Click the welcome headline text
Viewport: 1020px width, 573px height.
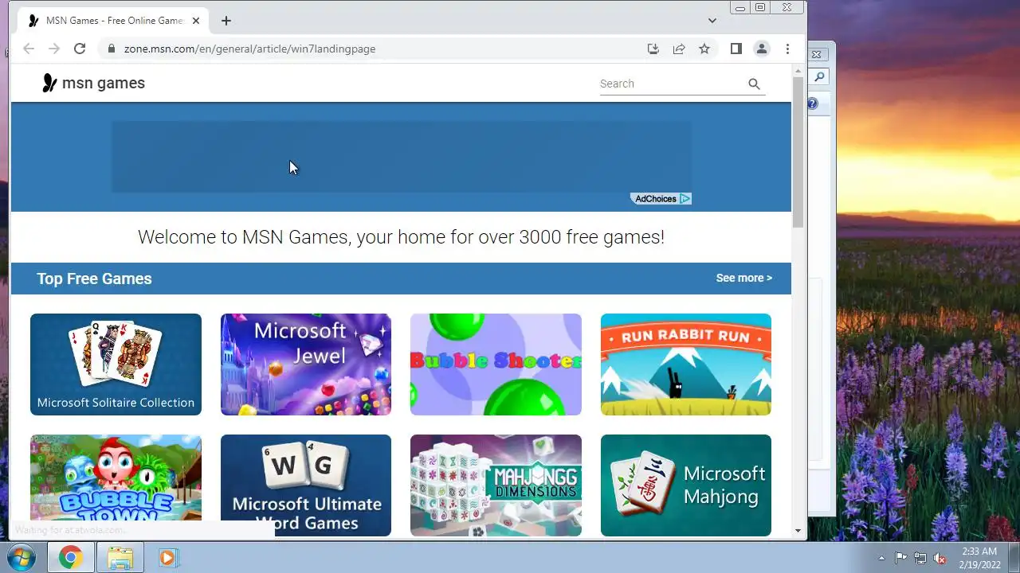point(401,237)
